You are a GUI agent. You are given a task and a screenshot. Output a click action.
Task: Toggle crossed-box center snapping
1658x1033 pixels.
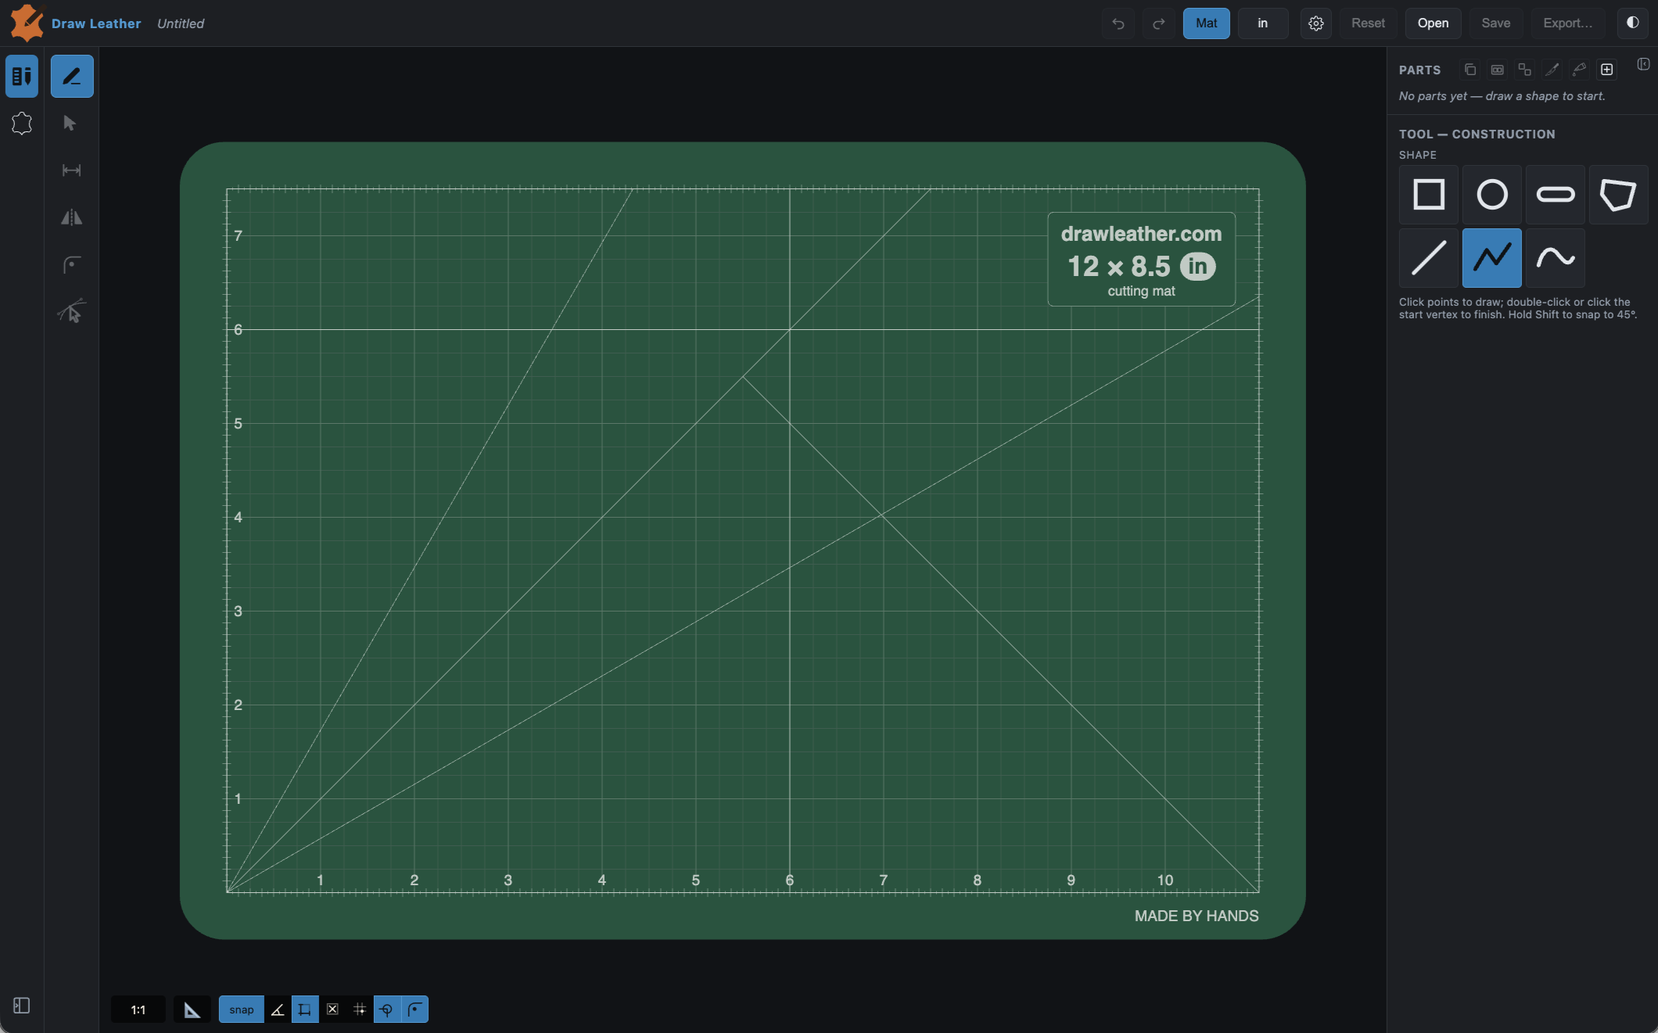[332, 1010]
